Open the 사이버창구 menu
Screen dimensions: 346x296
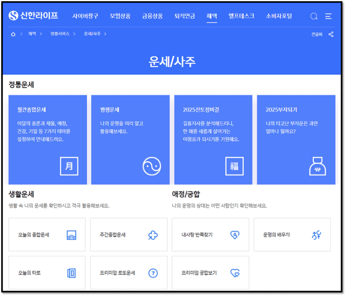pyautogui.click(x=85, y=16)
